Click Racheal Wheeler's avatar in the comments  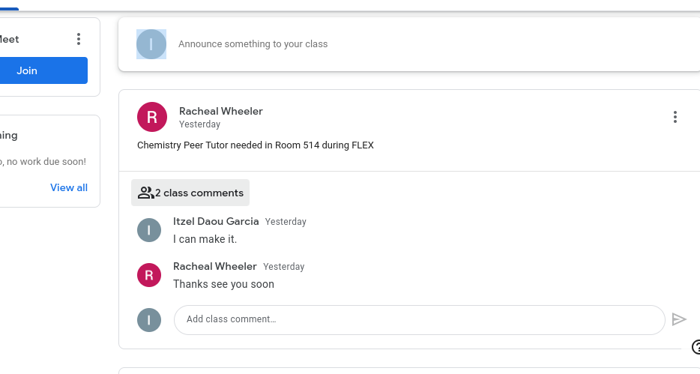149,275
